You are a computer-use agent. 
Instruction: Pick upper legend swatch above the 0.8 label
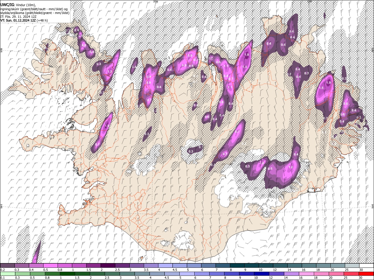click(x=65, y=265)
